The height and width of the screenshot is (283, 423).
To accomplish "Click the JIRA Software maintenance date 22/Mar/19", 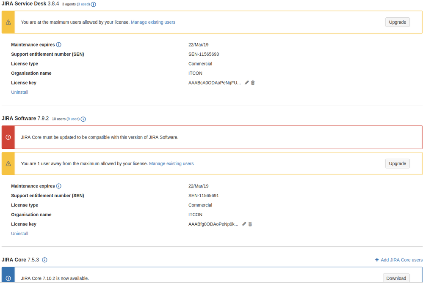I will tap(198, 186).
